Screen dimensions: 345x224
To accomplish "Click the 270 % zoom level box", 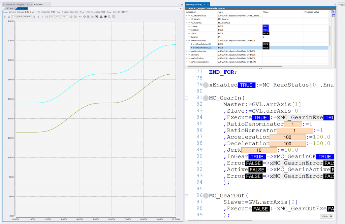I will [324, 216].
